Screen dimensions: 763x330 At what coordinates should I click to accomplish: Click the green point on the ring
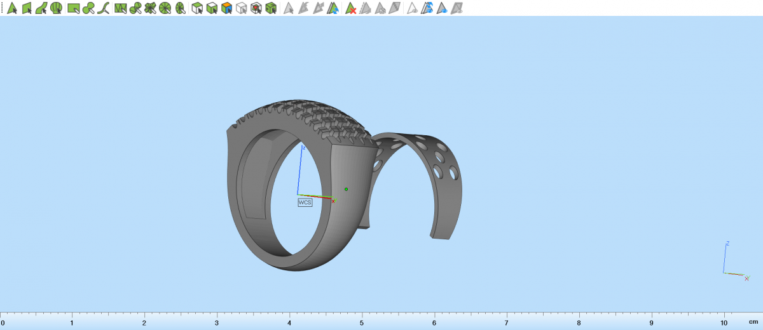click(346, 189)
